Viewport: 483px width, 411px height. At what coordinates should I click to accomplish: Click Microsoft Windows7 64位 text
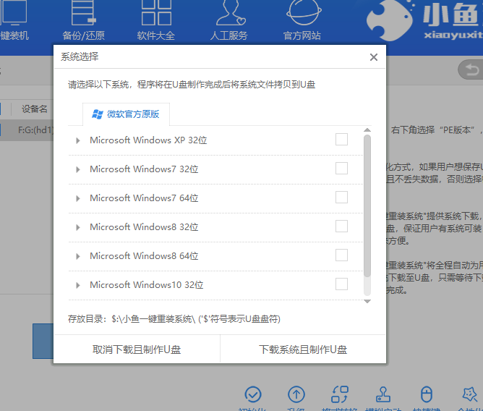[144, 198]
